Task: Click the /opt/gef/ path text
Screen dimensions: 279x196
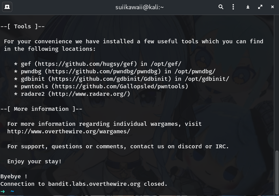Action: point(166,64)
